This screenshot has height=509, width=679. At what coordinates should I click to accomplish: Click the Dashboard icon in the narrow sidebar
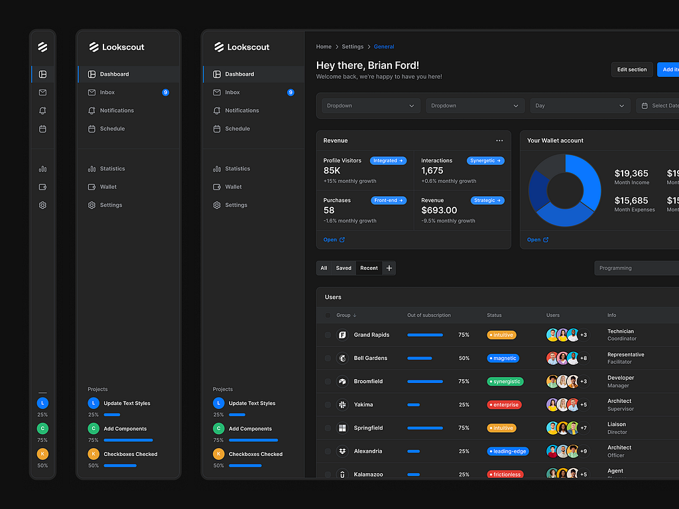(42, 74)
